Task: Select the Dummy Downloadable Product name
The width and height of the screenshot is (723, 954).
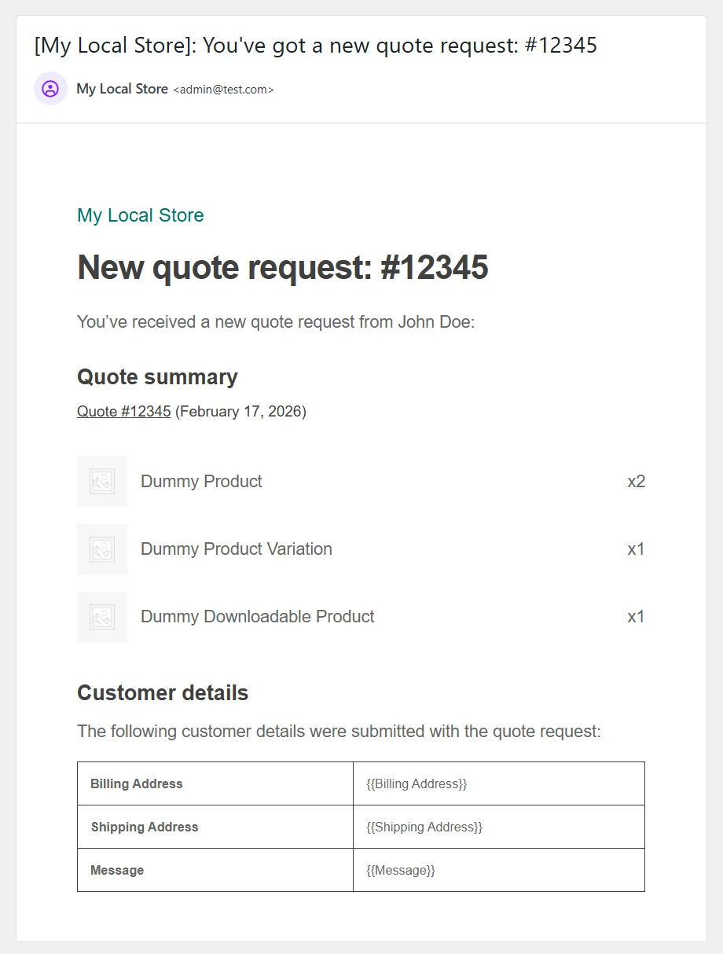Action: pos(257,617)
